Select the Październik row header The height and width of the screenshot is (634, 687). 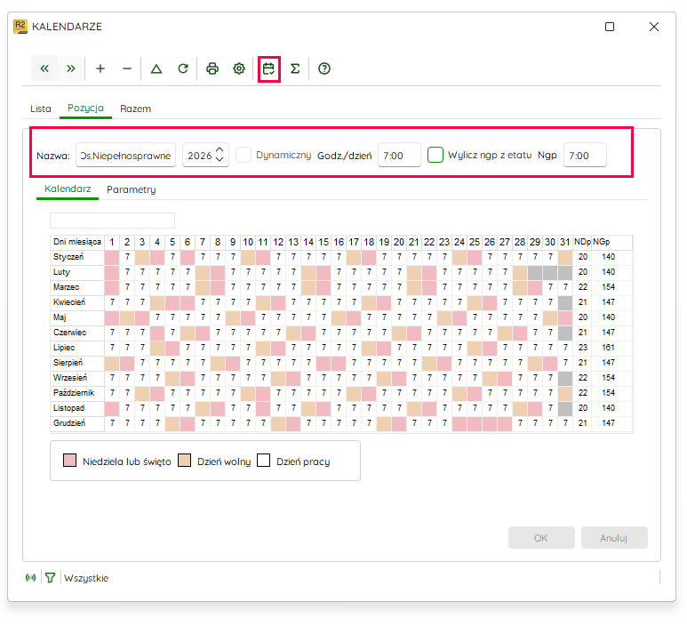pyautogui.click(x=77, y=393)
